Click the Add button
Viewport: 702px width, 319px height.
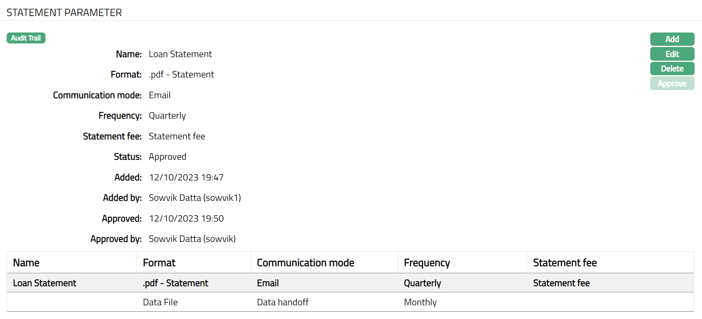pyautogui.click(x=672, y=39)
